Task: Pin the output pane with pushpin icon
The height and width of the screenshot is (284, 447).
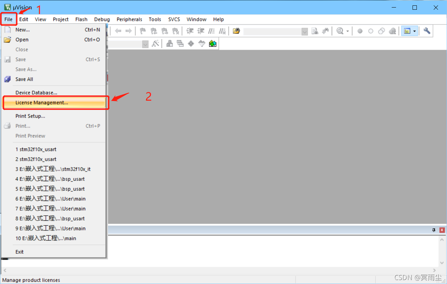Action: click(434, 230)
